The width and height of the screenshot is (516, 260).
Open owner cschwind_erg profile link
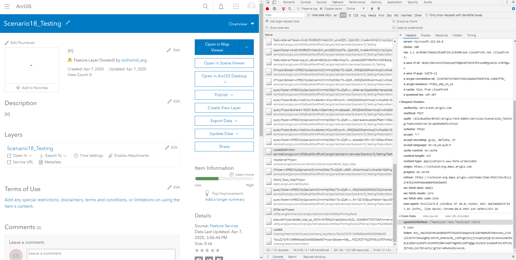coord(134,60)
